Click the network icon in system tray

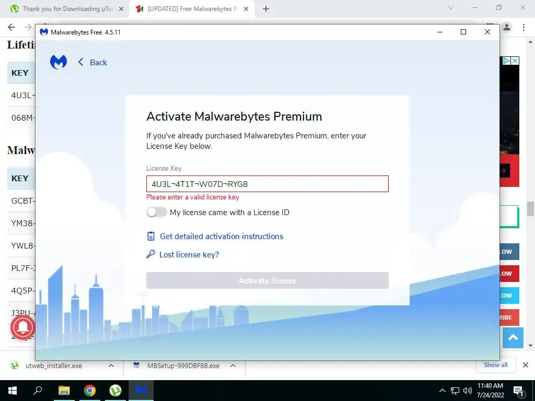pyautogui.click(x=455, y=391)
